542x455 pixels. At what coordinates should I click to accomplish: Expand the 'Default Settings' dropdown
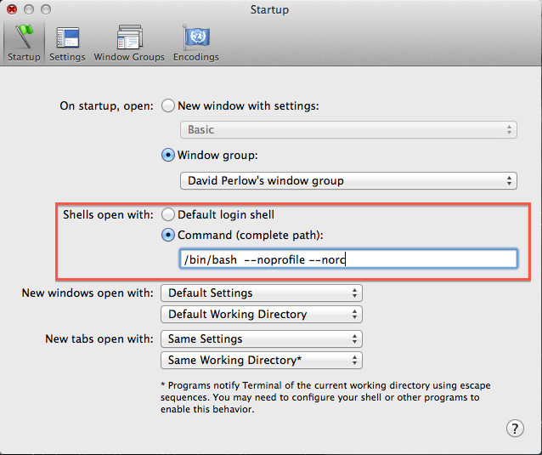[x=261, y=293]
